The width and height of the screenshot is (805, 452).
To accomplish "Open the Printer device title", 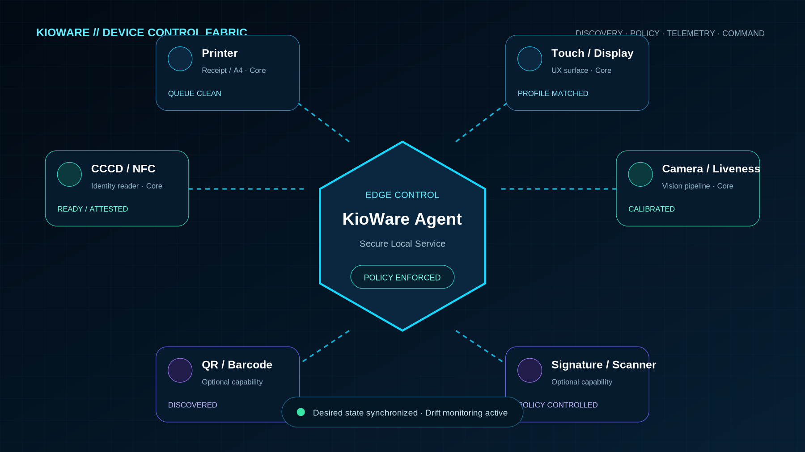I will coord(220,53).
